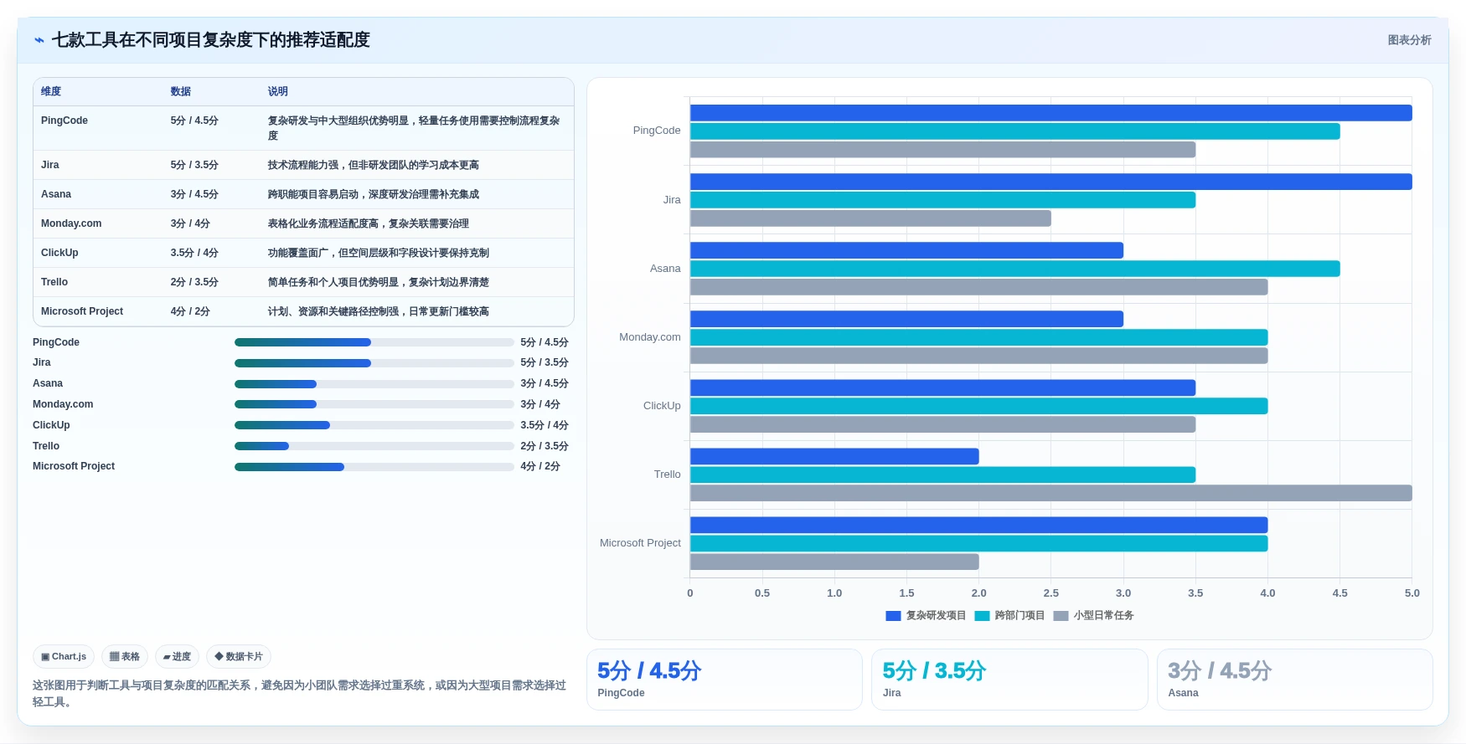
Task: Click description 跨职能项目容易启动，深度研发治理需补充集成
Action: point(374,194)
